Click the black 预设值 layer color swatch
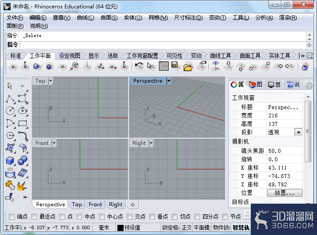This screenshot has height=235, width=317. click(121, 228)
